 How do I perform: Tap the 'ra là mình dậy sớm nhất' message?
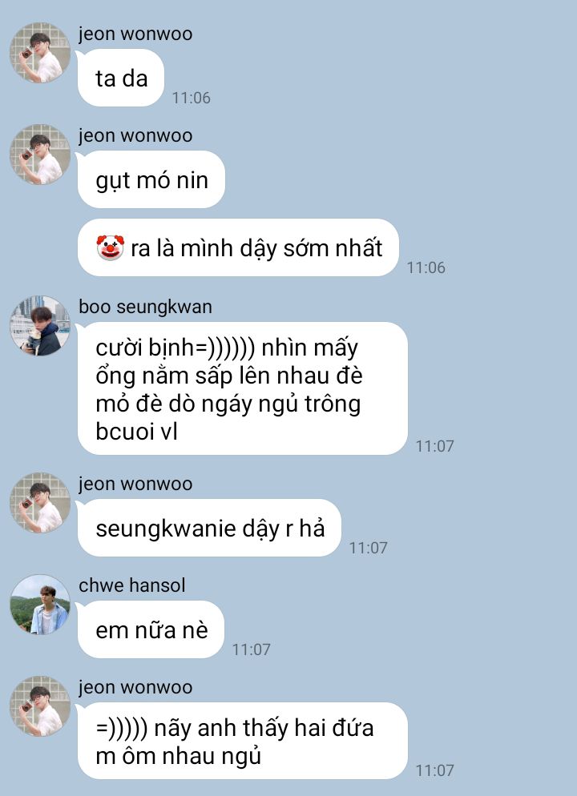point(238,247)
